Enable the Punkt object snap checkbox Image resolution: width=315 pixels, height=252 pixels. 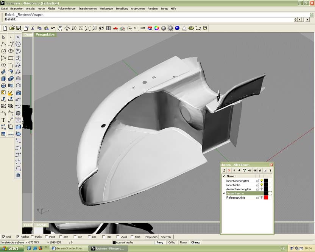pos(31,237)
